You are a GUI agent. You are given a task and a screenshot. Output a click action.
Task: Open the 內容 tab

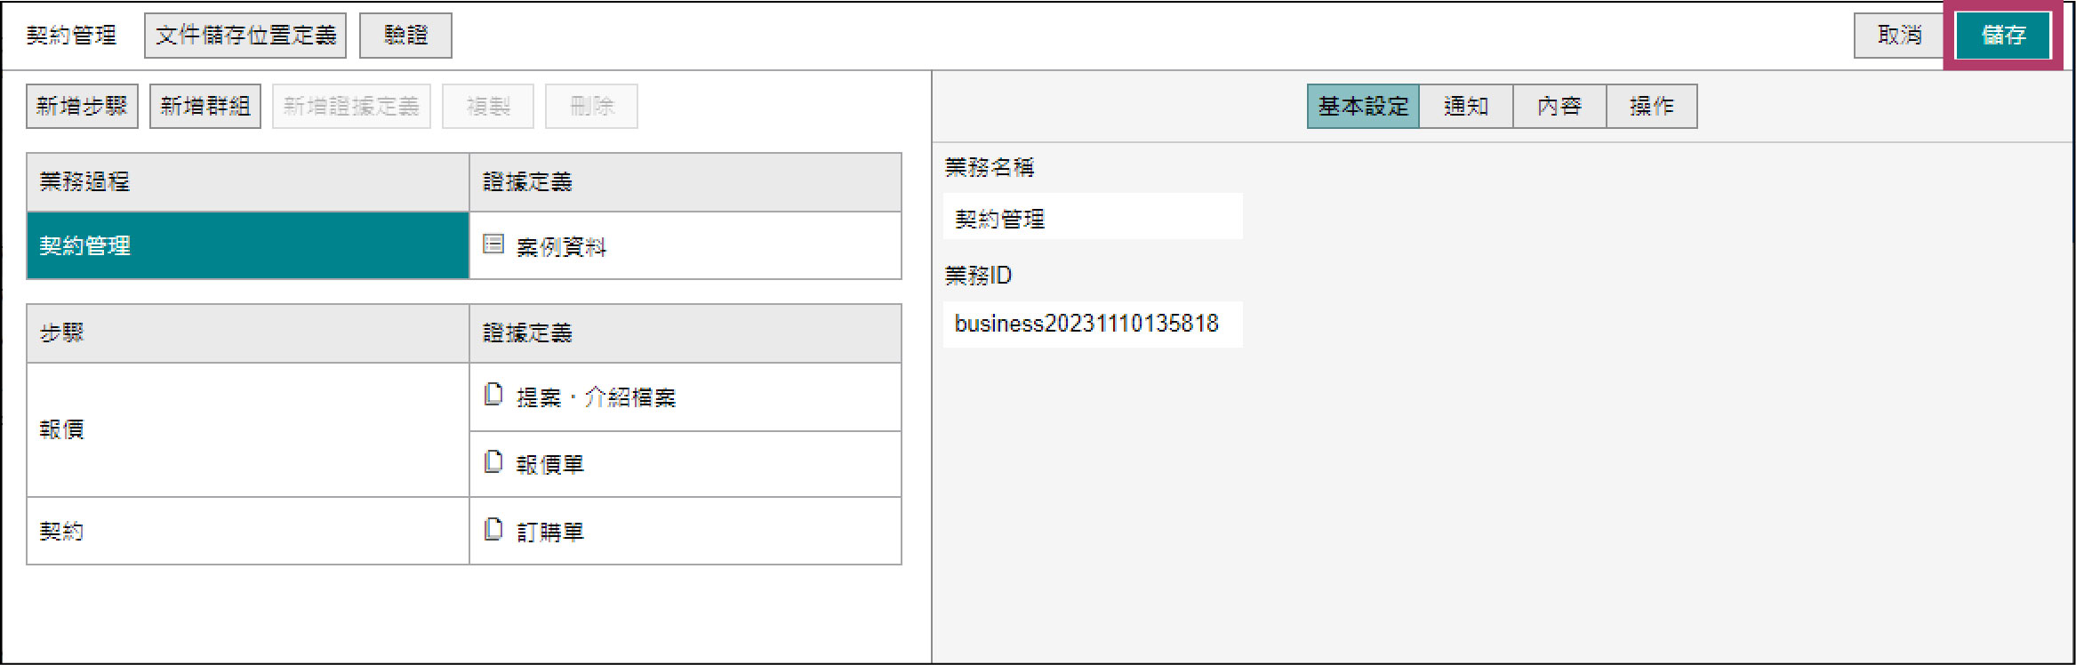coord(1559,107)
